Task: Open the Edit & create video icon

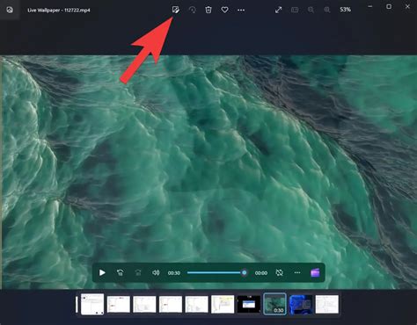Action: (x=175, y=10)
